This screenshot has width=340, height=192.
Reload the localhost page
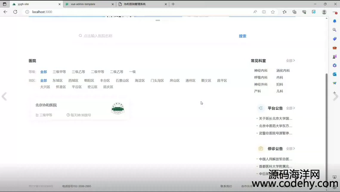(x=15, y=12)
